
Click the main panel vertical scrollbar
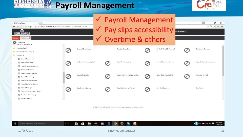coord(223,61)
